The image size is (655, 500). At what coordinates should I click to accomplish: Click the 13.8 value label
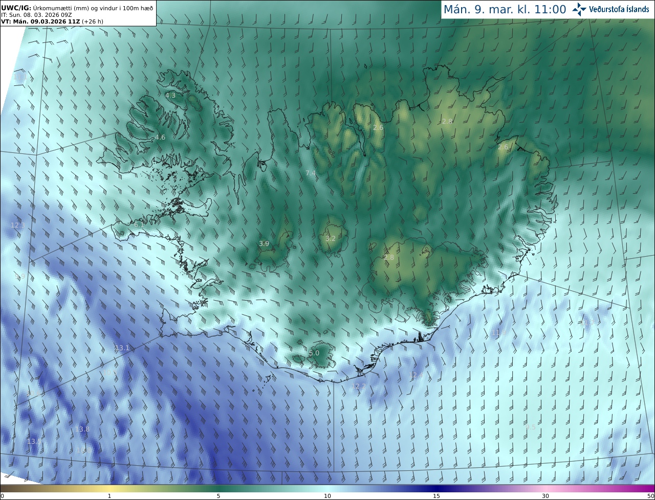(x=82, y=429)
